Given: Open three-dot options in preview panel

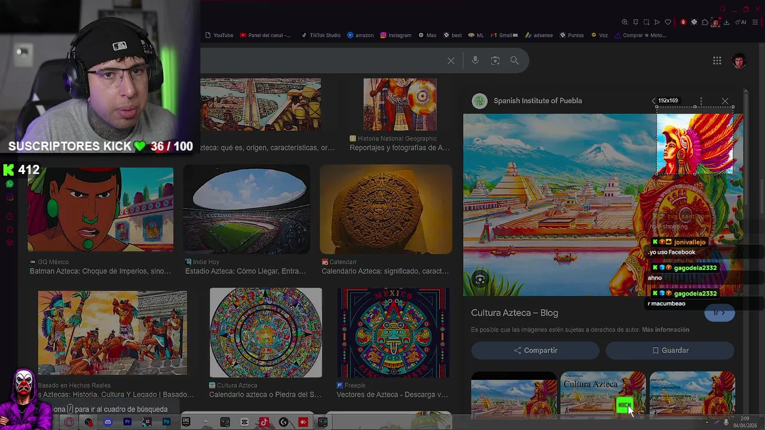Looking at the screenshot, I should tap(701, 102).
